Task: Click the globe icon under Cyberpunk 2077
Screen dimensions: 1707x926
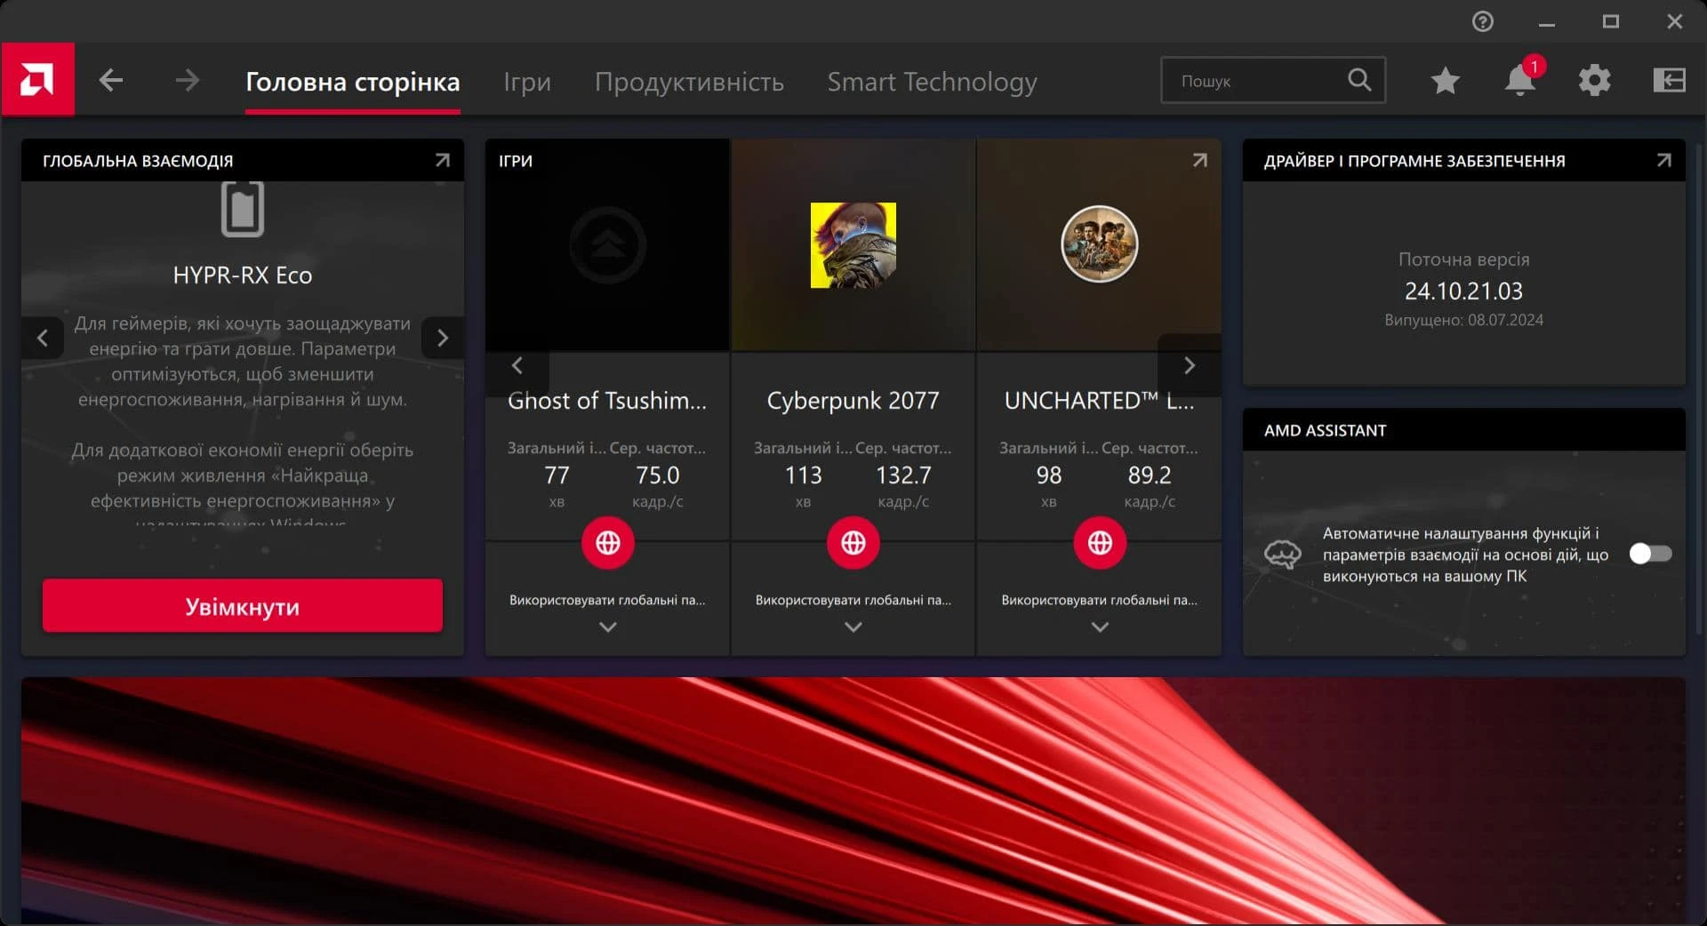Action: [853, 542]
